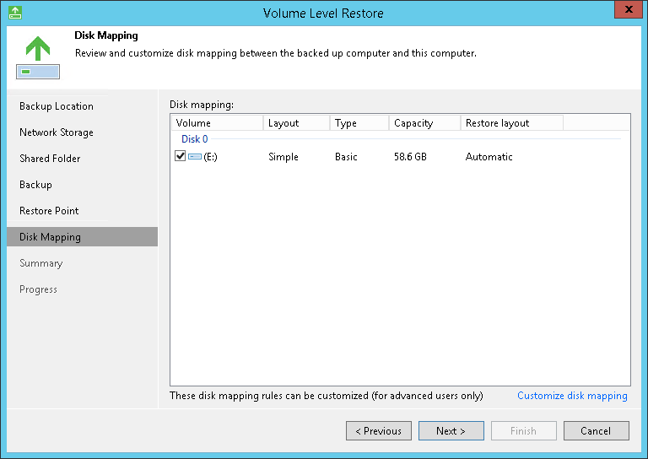This screenshot has height=459, width=648.
Task: Click the drive icon next to (E:)
Action: [x=195, y=157]
